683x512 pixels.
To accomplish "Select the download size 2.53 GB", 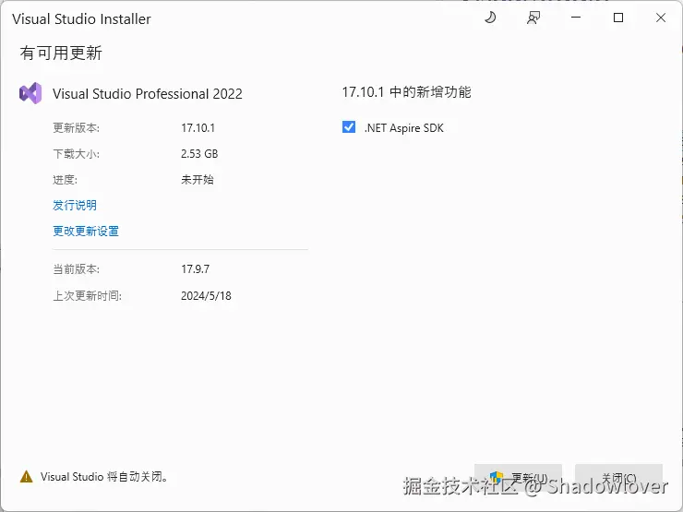I will (x=199, y=154).
